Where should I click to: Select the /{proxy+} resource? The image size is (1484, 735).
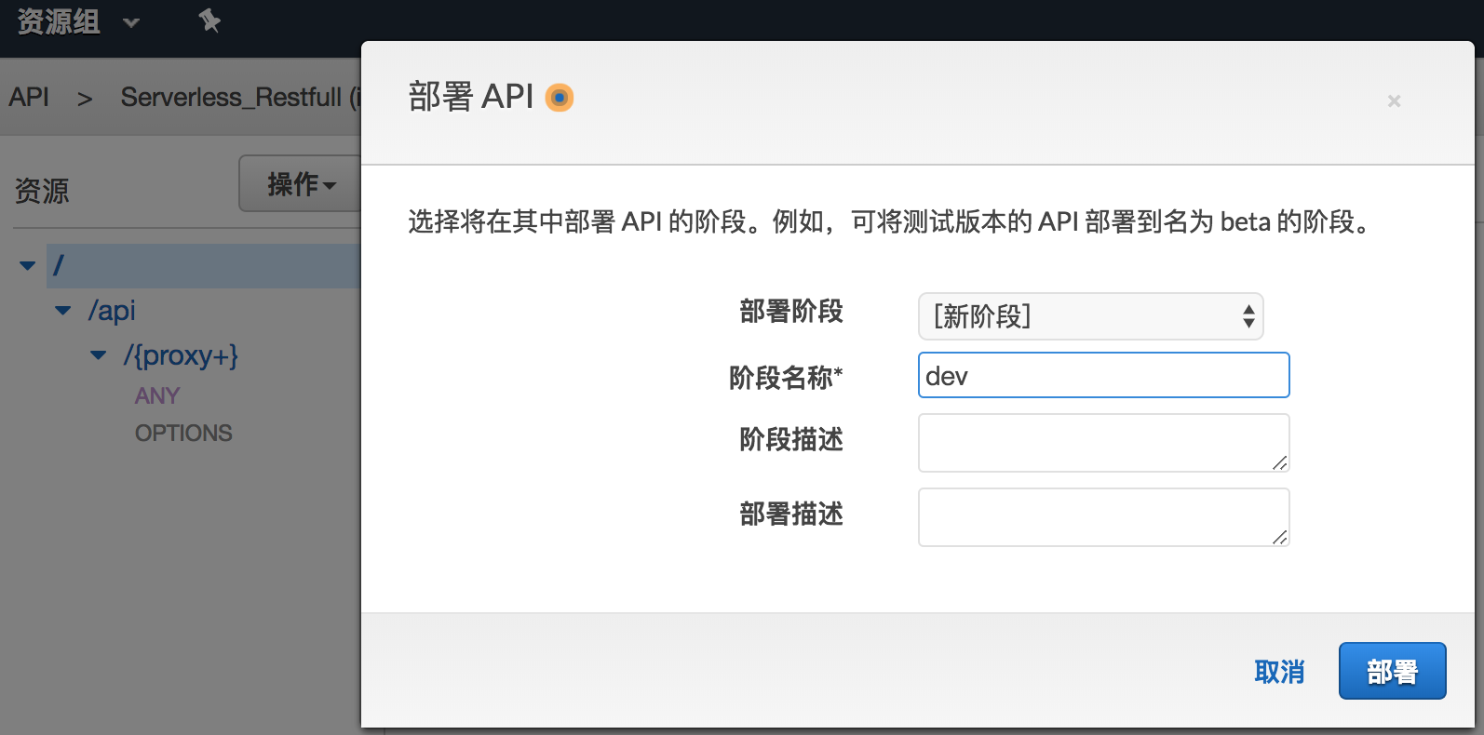[181, 355]
